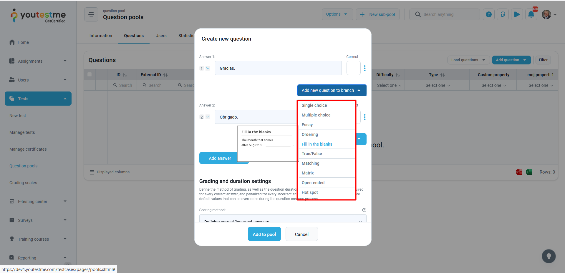565x273 pixels.
Task: Click Add new question to branch button
Action: click(x=332, y=90)
